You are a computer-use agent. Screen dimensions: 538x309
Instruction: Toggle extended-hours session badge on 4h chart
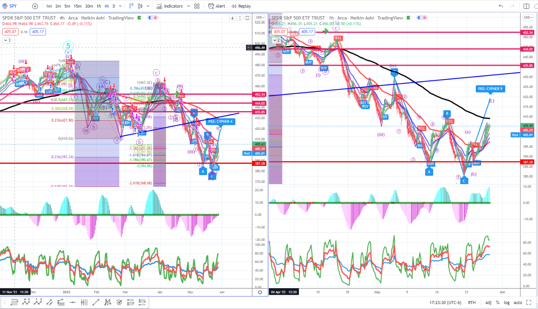tap(153, 18)
